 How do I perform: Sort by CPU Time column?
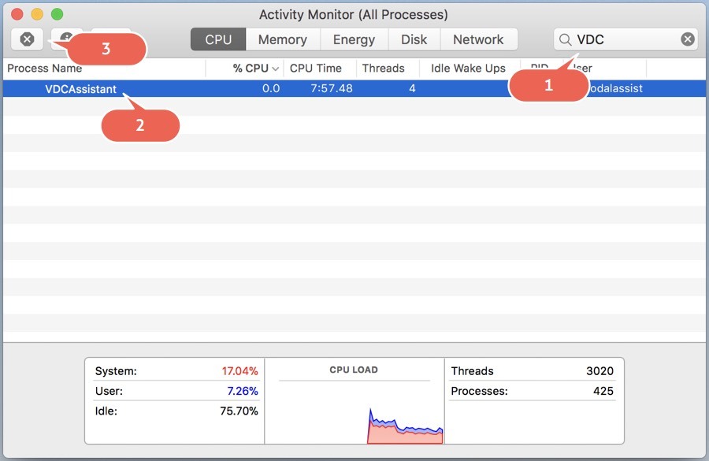320,69
